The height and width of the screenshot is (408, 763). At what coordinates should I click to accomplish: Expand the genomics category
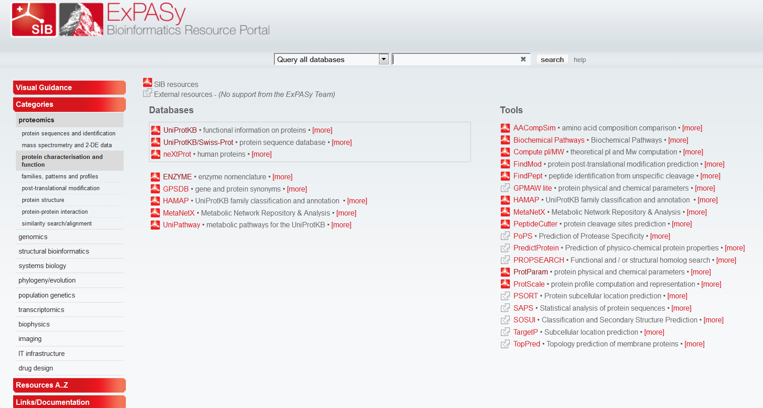pyautogui.click(x=70, y=237)
